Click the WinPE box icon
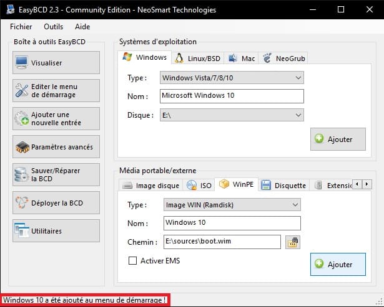Viewport: 384px width, 307px height. coord(224,184)
